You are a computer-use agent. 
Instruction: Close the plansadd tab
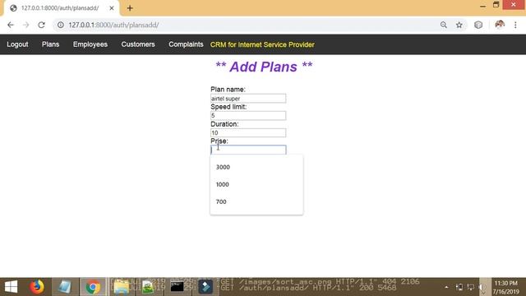[112, 8]
